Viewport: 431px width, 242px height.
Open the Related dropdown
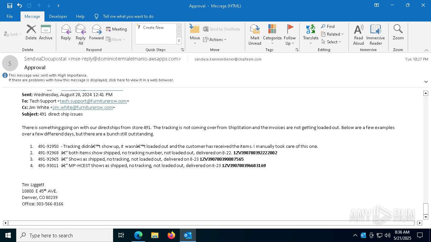tap(332, 34)
